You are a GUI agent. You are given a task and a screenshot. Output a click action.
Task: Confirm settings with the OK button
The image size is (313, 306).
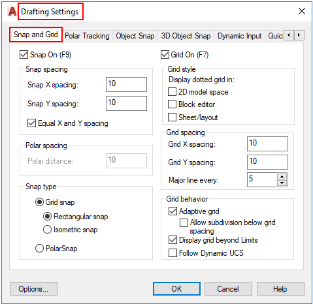click(176, 289)
